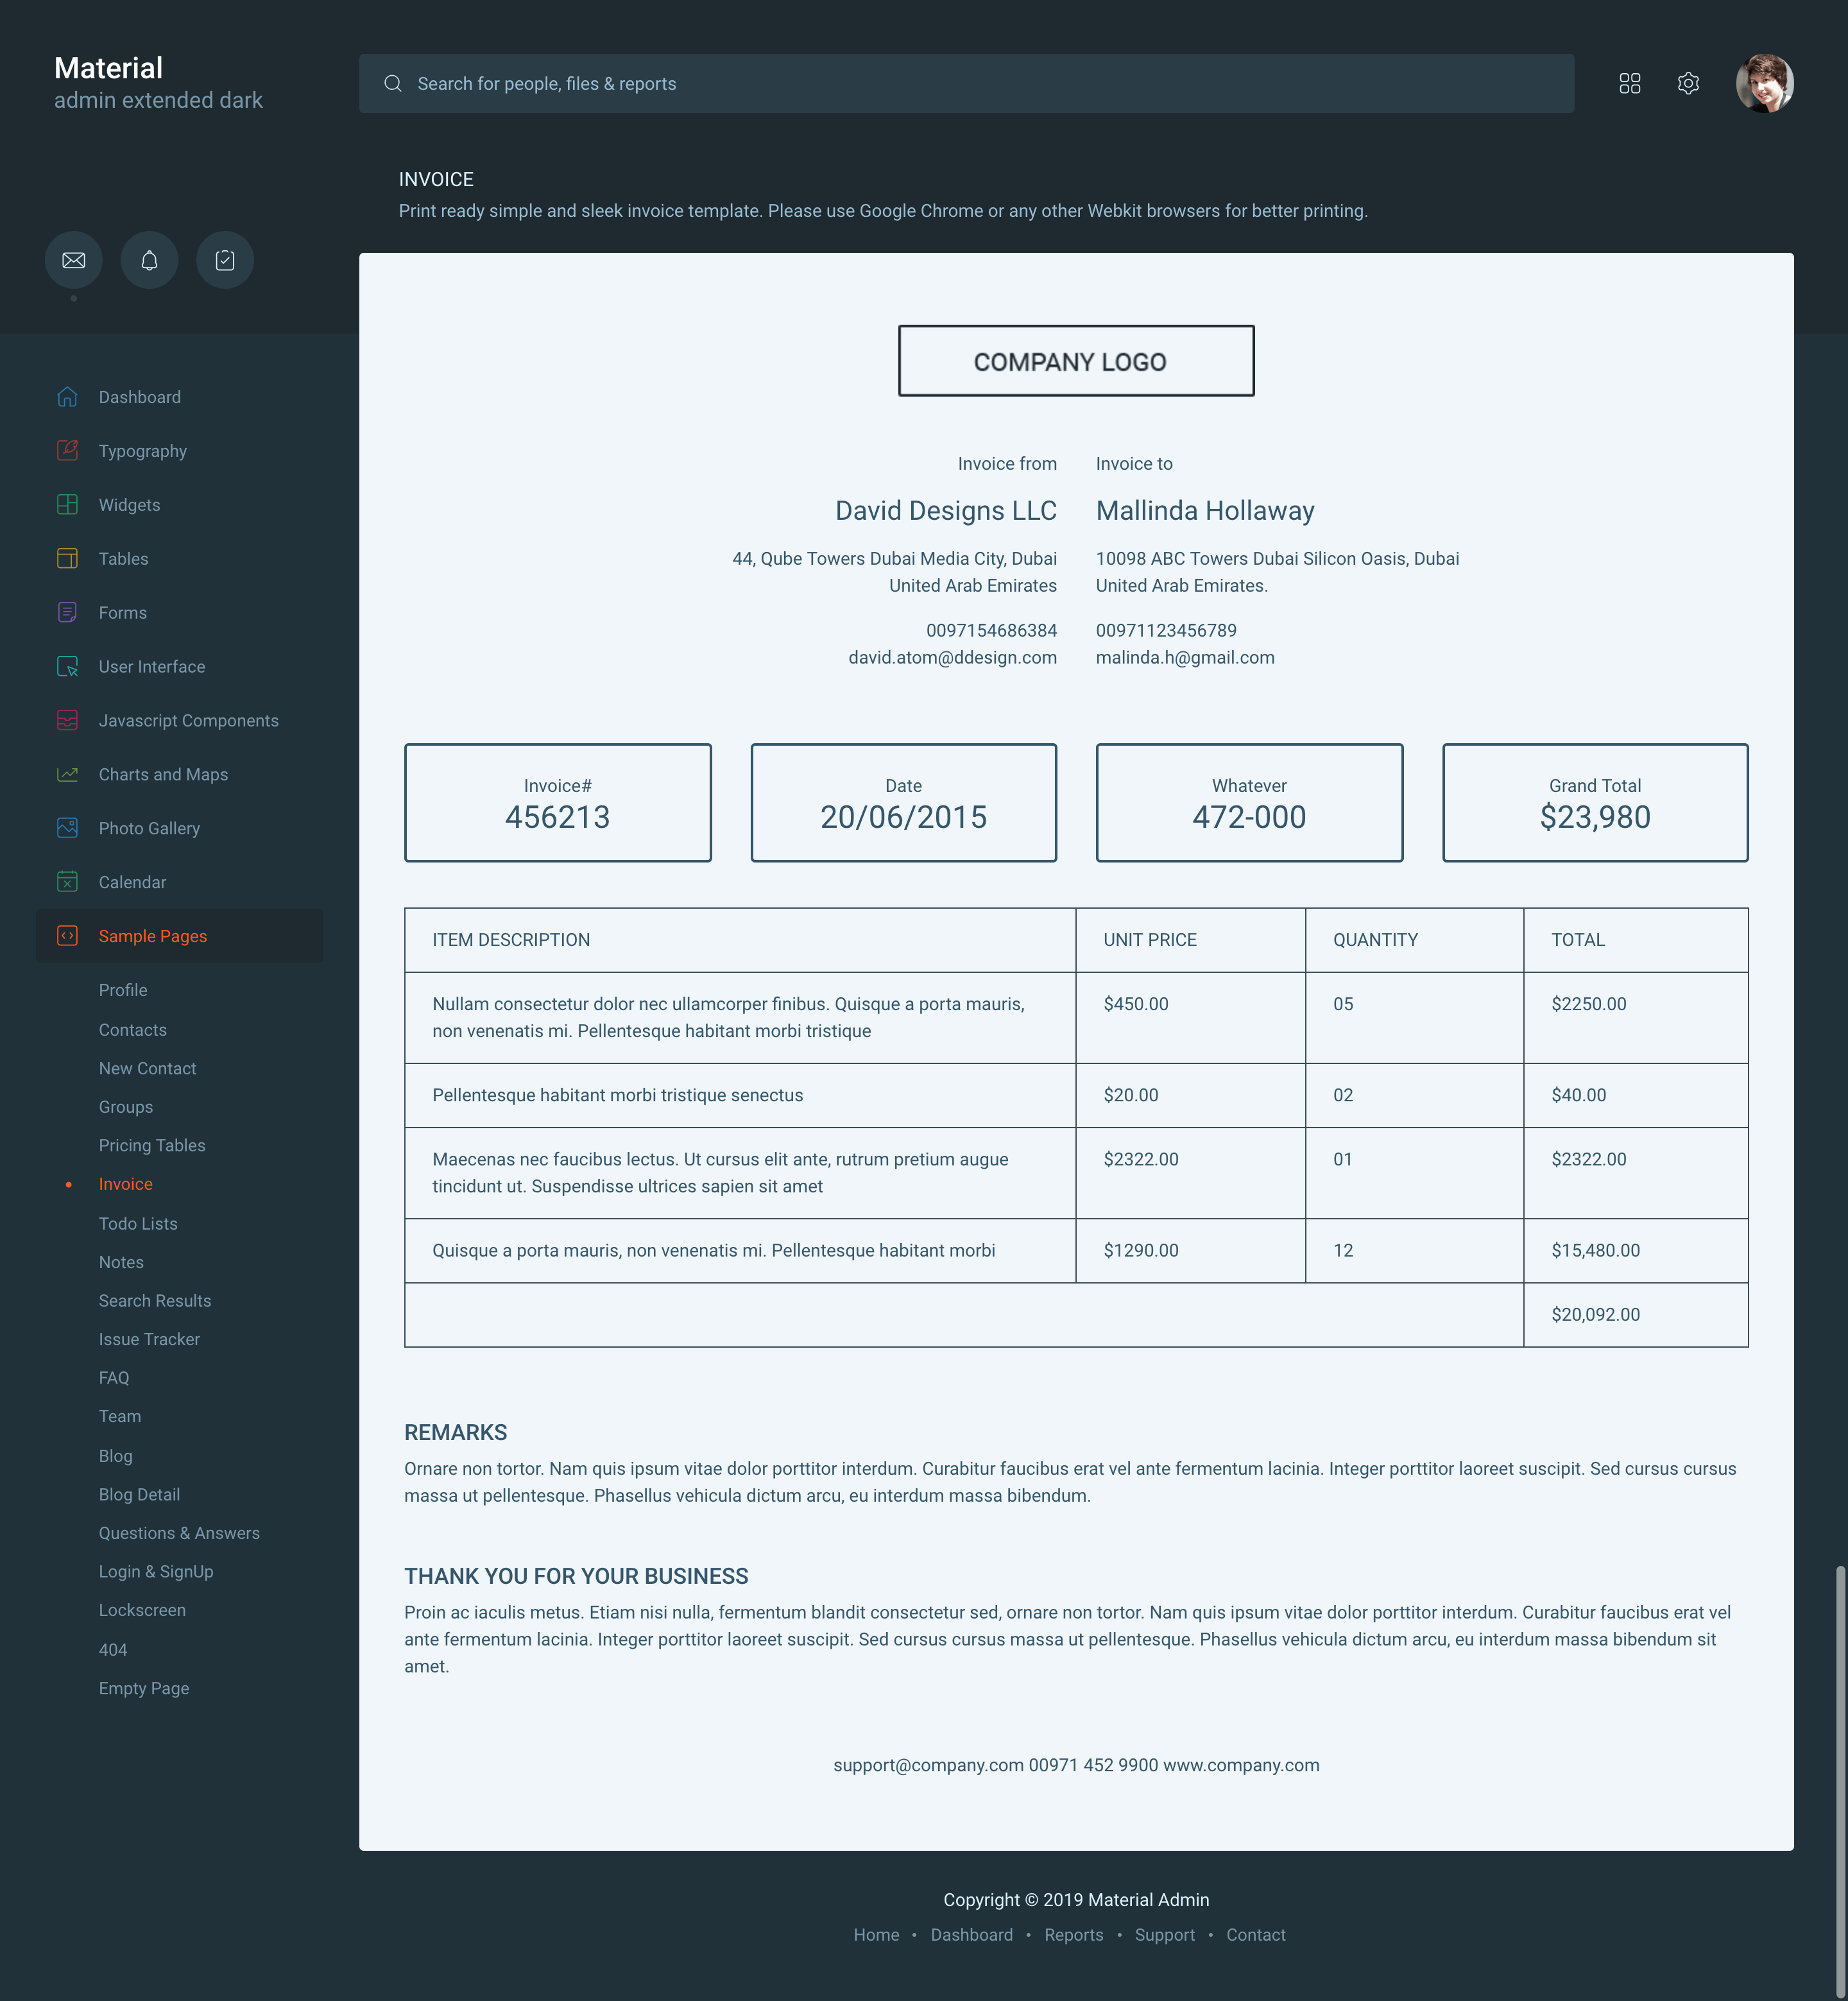Click the Photo Gallery image icon
This screenshot has width=1848, height=2001.
tap(67, 828)
